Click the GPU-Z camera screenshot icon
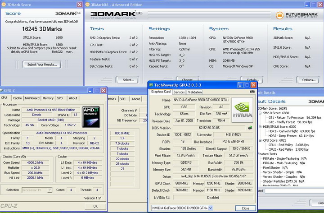 (x=252, y=91)
